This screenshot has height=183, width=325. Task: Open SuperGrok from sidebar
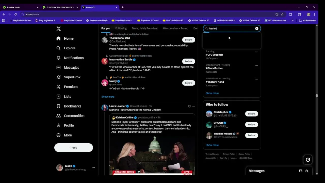pyautogui.click(x=68, y=77)
